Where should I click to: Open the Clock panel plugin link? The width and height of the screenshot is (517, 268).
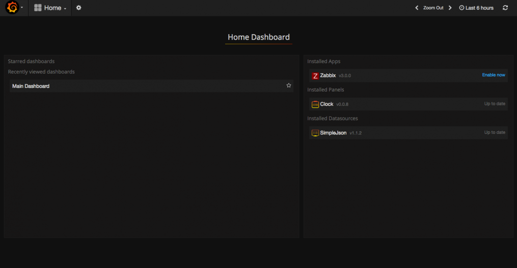coord(326,104)
